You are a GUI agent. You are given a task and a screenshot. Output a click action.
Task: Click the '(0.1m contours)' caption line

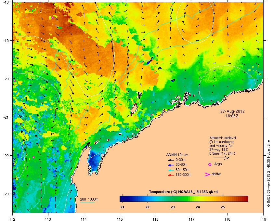point(222,142)
